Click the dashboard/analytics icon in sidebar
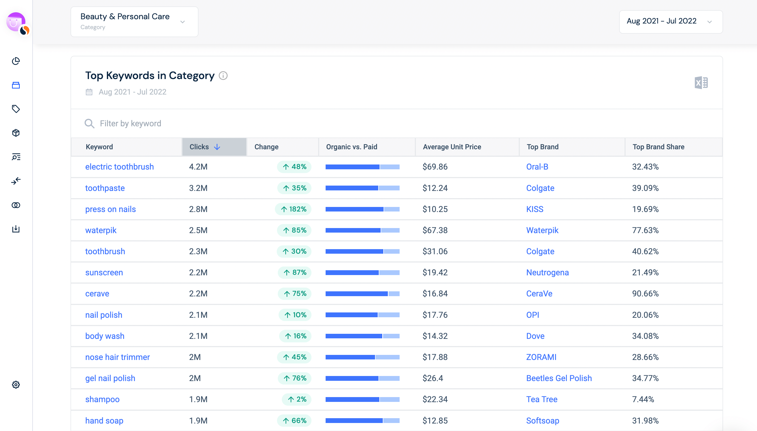 (15, 61)
